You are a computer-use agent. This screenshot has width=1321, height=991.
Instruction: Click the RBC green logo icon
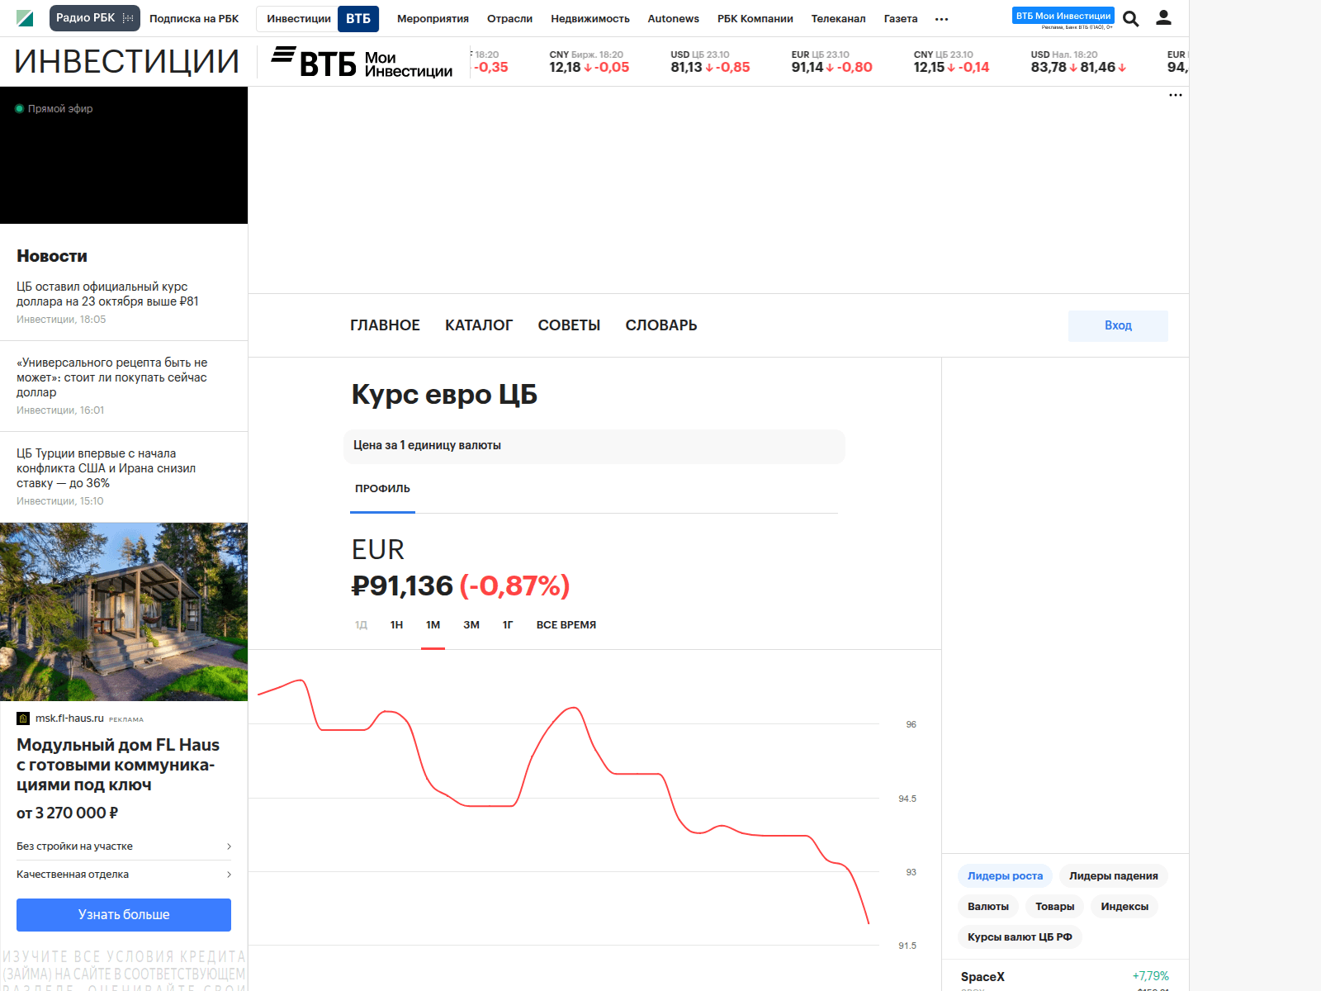click(25, 18)
